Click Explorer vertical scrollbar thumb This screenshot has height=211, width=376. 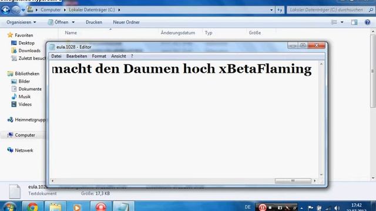372,72
